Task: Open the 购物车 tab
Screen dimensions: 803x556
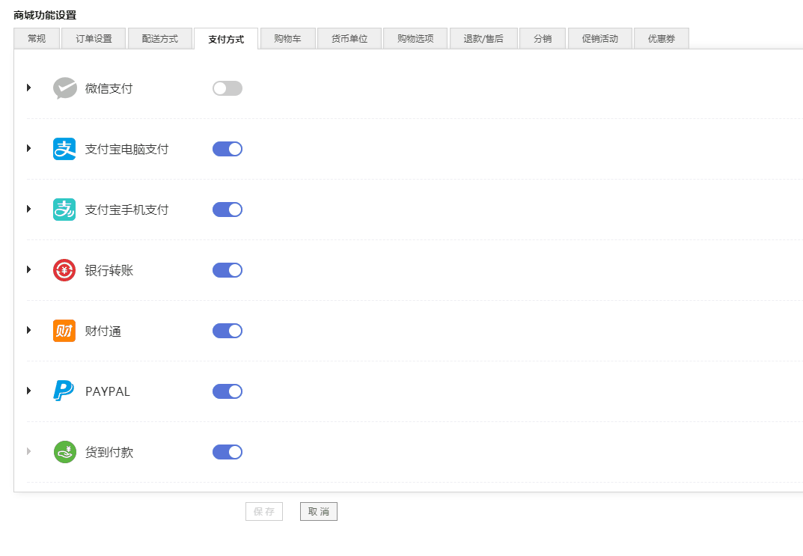Action: [288, 38]
